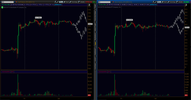Image resolution: width=191 pixels, height=100 pixels.
Task: Open the Drawings menu on gold chart
Action: (x=74, y=2)
